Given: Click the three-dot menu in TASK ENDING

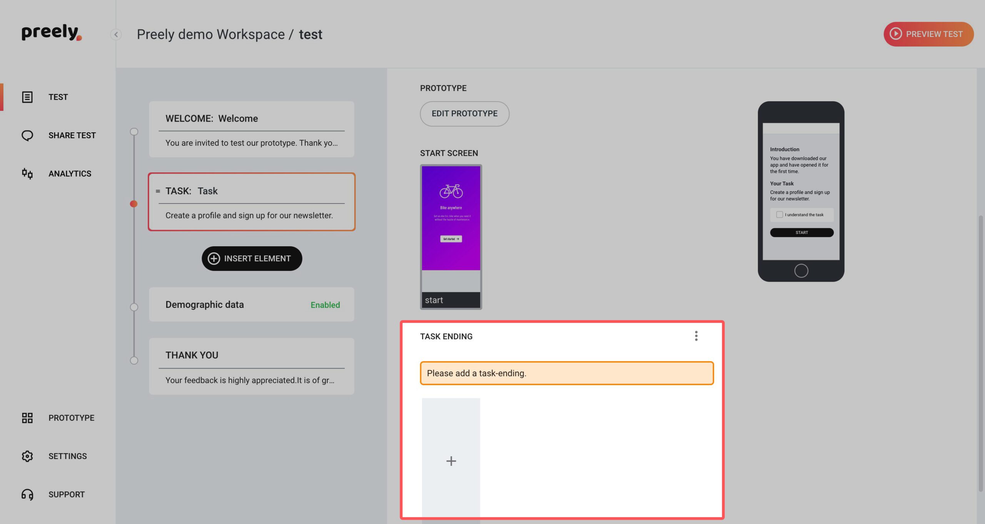Looking at the screenshot, I should [696, 336].
